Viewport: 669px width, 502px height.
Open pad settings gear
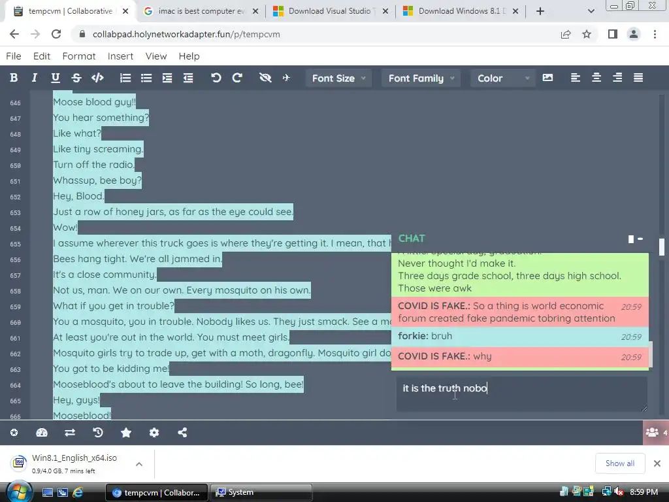[x=154, y=433]
